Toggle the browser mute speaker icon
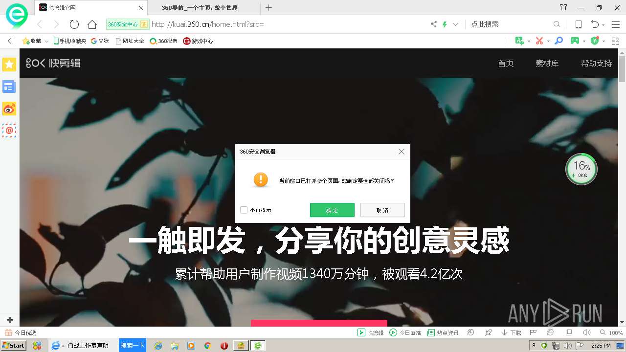The height and width of the screenshot is (352, 626). 586,332
